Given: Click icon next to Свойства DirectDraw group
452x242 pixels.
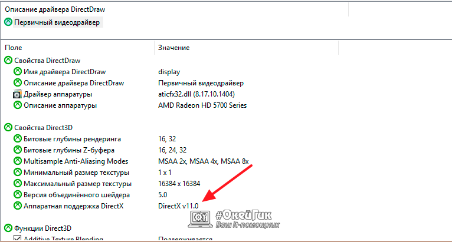Looking at the screenshot, I should click(8, 61).
